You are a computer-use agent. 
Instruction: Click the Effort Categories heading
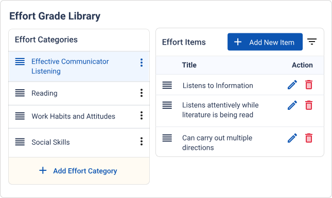click(46, 39)
